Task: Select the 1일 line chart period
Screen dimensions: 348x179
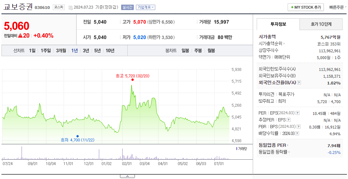Action: (x=32, y=50)
